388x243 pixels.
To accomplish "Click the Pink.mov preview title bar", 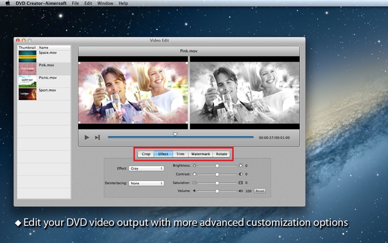I will (189, 51).
